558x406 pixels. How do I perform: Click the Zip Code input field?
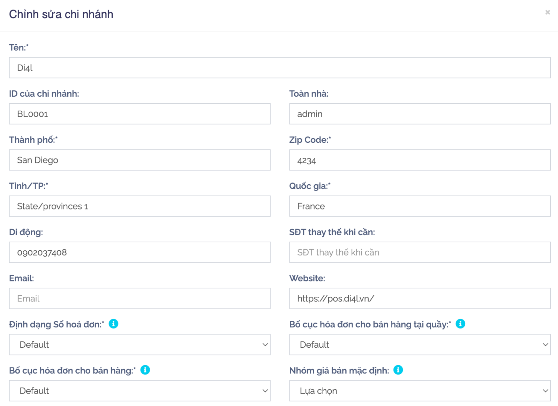point(420,160)
